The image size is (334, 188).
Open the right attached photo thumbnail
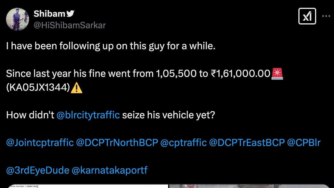coord(249,186)
